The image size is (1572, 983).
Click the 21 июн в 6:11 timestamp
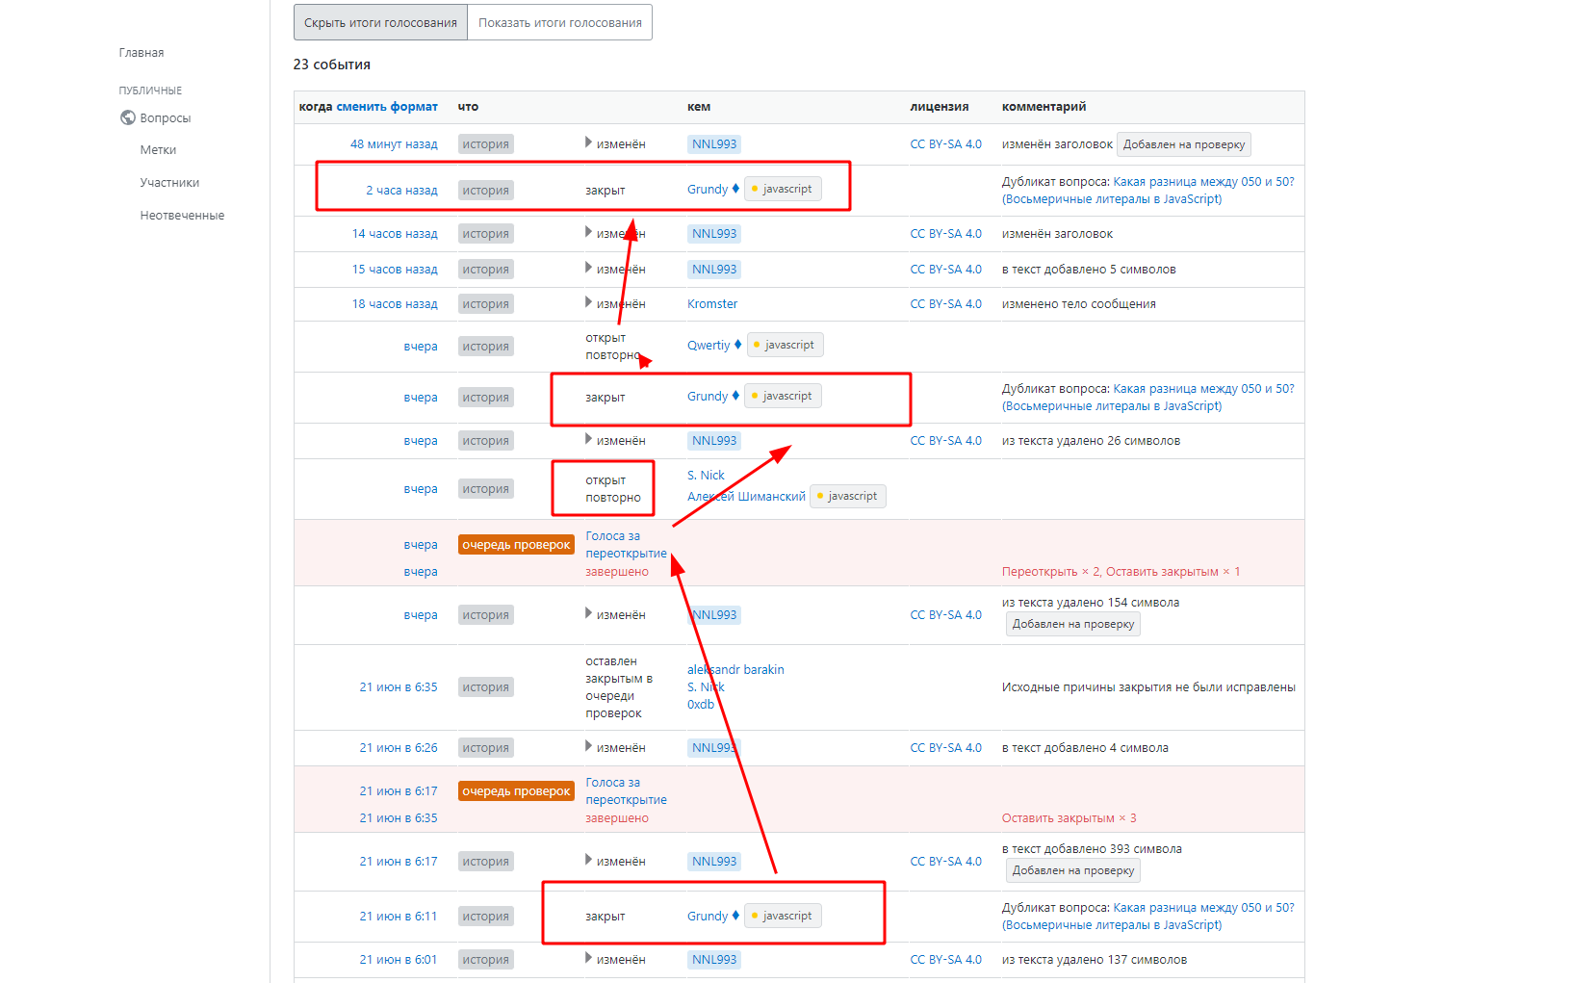399,917
